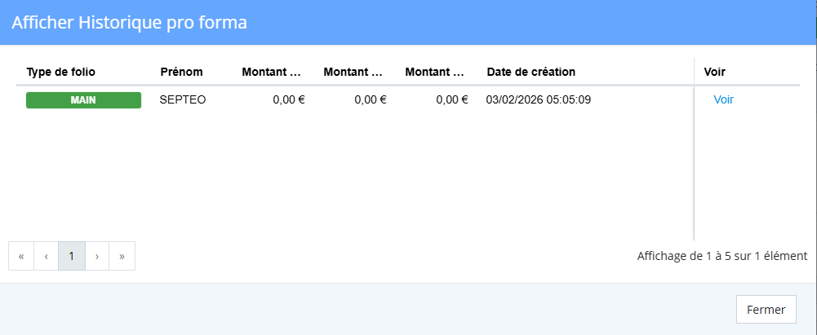
Task: Click the third Montant column header
Action: click(436, 72)
